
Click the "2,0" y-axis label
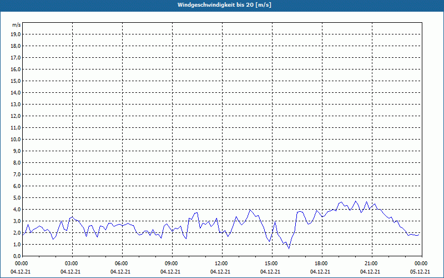click(x=17, y=232)
